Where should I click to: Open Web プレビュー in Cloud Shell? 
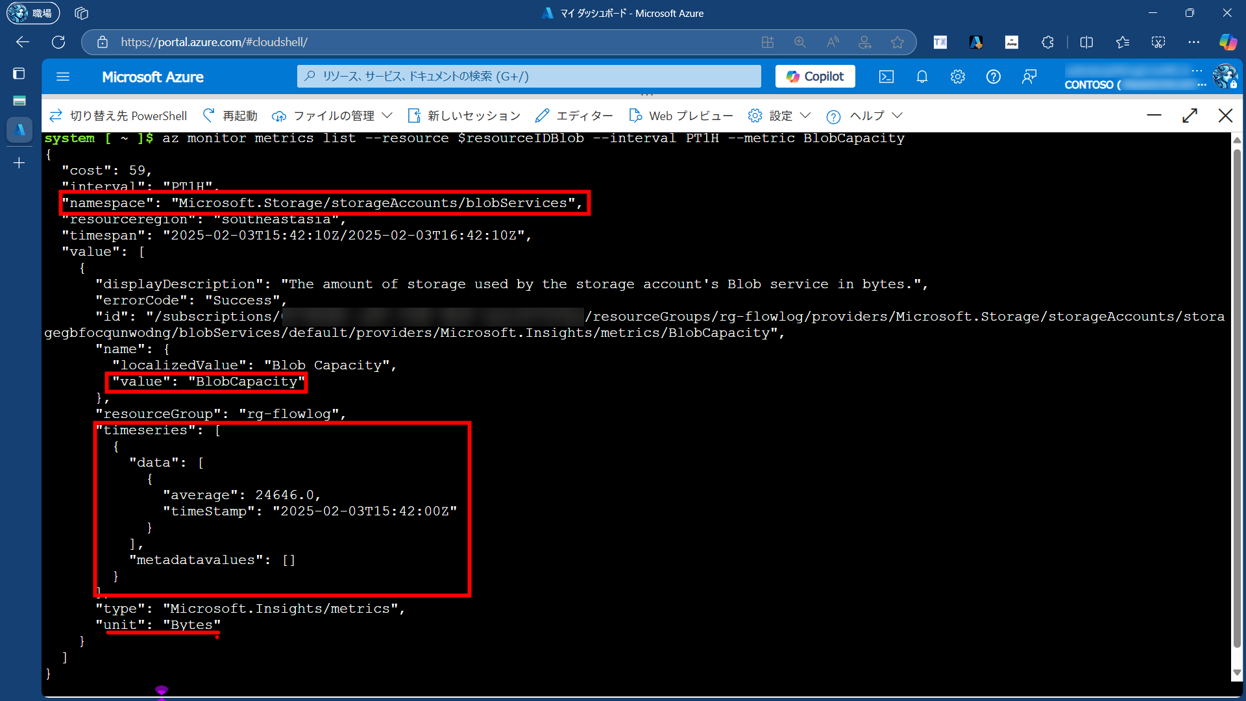pyautogui.click(x=681, y=116)
